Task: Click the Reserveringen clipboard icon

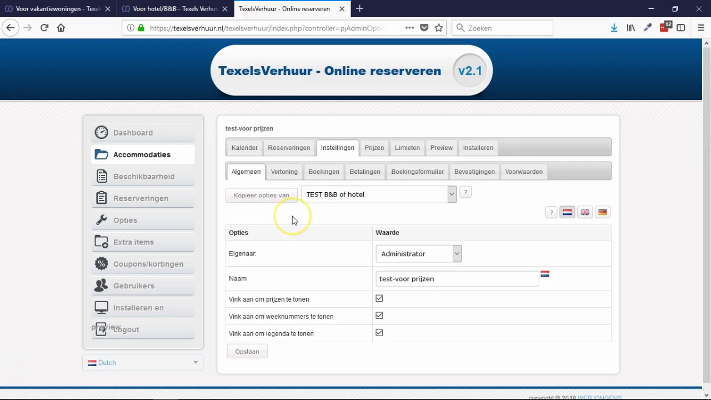Action: tap(101, 198)
